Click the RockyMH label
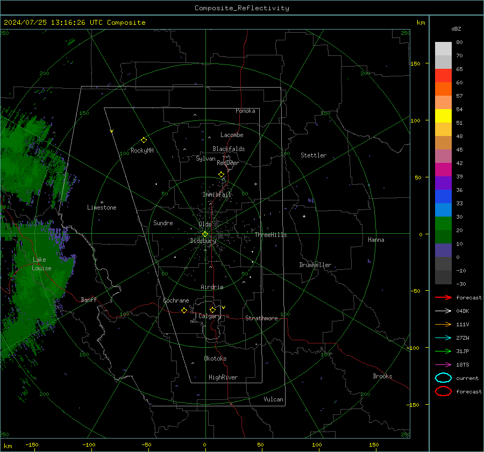The width and height of the screenshot is (484, 452). coord(142,150)
